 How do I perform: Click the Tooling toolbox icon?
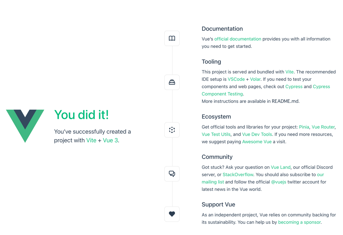pyautogui.click(x=172, y=82)
